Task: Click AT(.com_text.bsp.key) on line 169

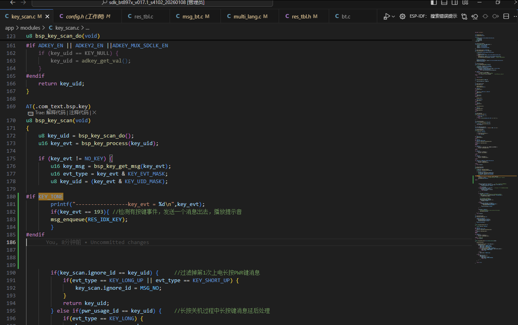Action: point(59,106)
